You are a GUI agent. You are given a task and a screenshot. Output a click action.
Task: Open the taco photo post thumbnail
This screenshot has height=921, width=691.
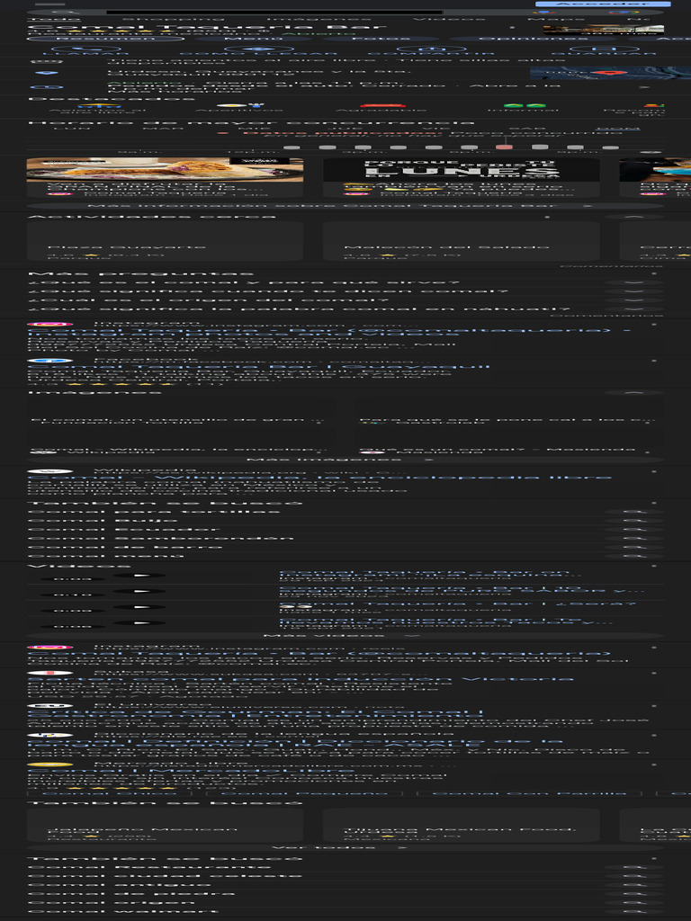pyautogui.click(x=166, y=170)
